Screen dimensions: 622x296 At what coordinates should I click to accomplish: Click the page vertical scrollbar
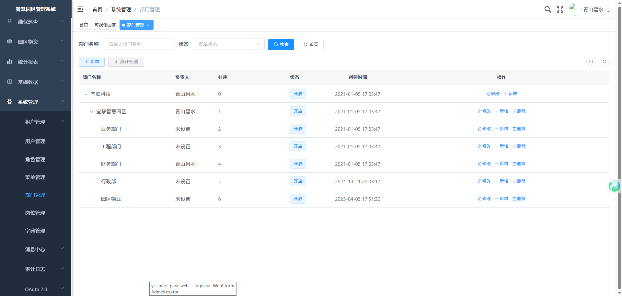(x=619, y=130)
